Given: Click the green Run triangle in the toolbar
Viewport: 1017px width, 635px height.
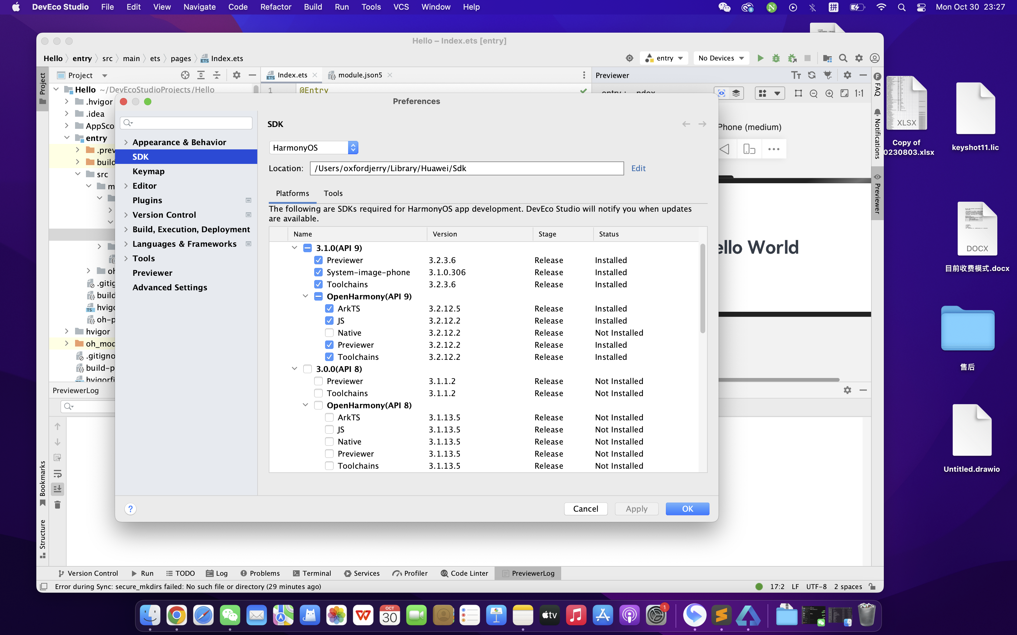Looking at the screenshot, I should coord(760,58).
